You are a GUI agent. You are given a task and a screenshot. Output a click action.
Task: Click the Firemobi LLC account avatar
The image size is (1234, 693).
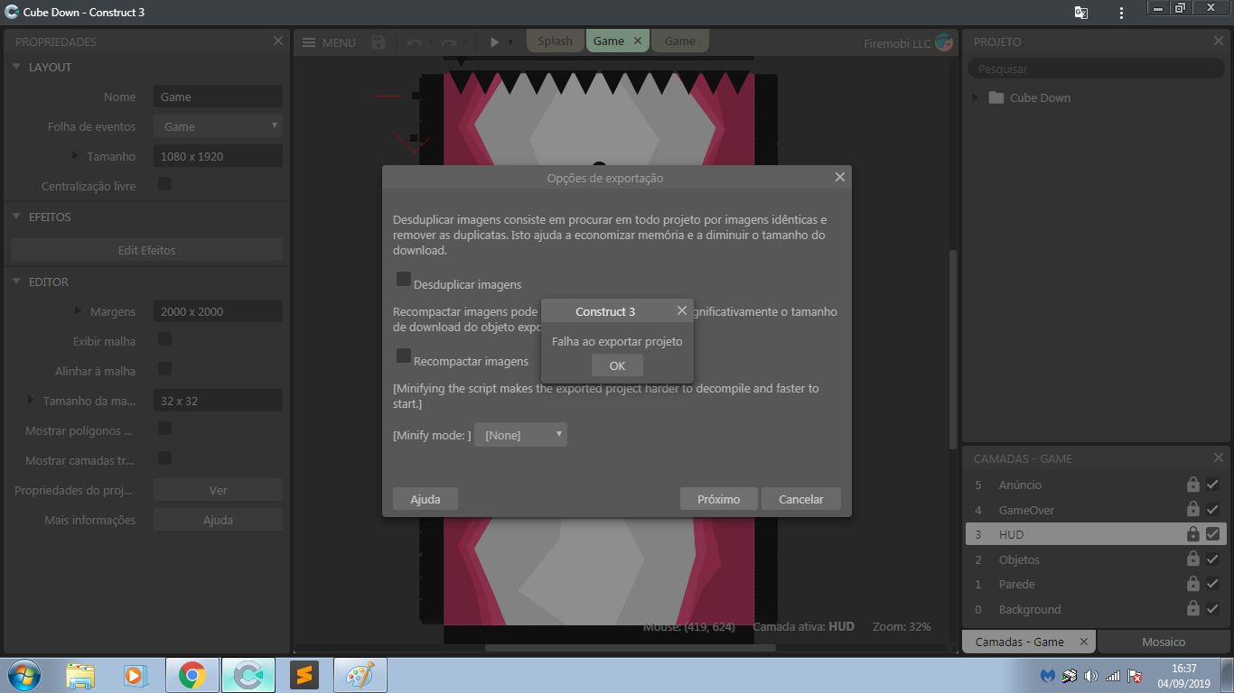[x=944, y=42]
